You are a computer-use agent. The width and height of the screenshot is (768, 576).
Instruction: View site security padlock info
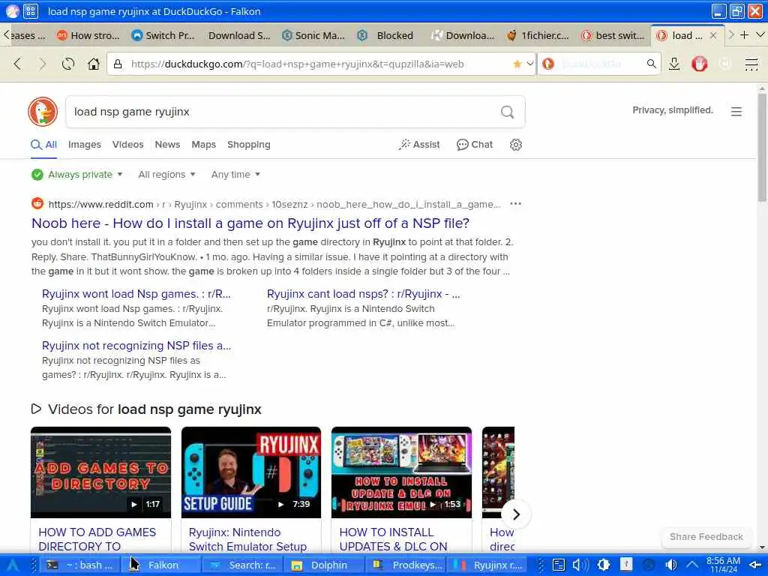[118, 64]
